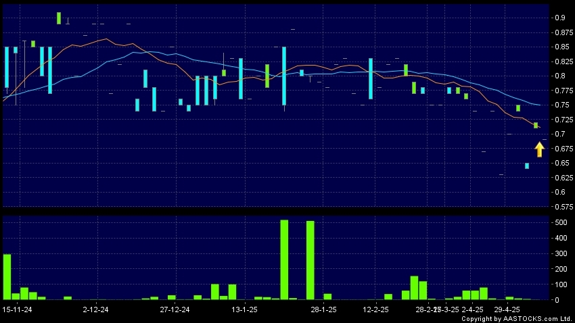Click the 0.775 price axis label

tap(564, 91)
